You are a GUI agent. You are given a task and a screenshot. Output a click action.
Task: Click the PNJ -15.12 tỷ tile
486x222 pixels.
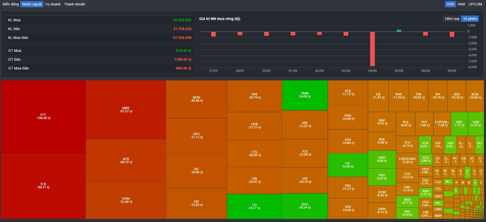[x=348, y=187]
